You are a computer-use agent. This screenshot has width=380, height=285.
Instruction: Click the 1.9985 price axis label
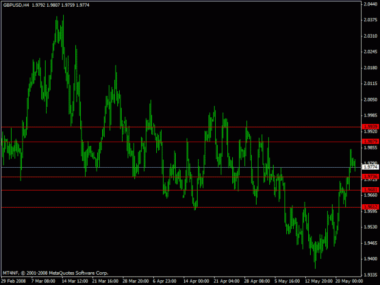[370, 115]
